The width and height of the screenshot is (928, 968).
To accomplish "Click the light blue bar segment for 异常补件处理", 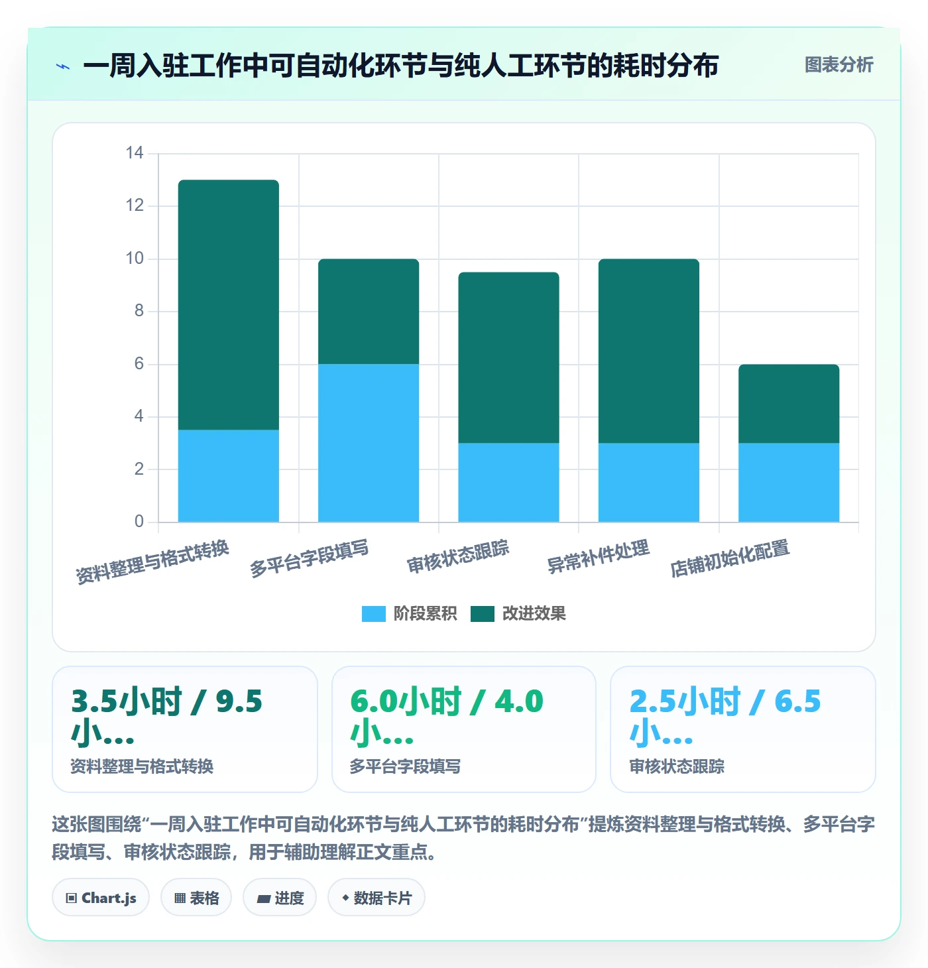I will click(649, 483).
